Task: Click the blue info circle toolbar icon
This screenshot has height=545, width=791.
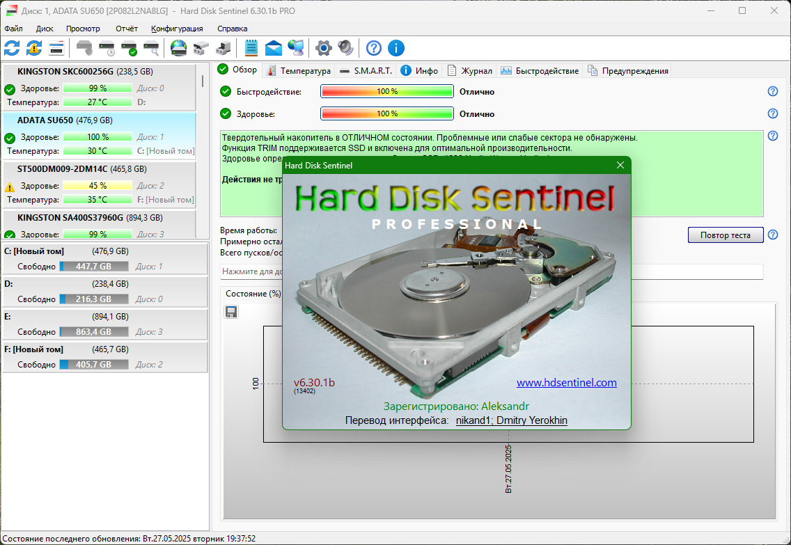Action: pyautogui.click(x=396, y=49)
